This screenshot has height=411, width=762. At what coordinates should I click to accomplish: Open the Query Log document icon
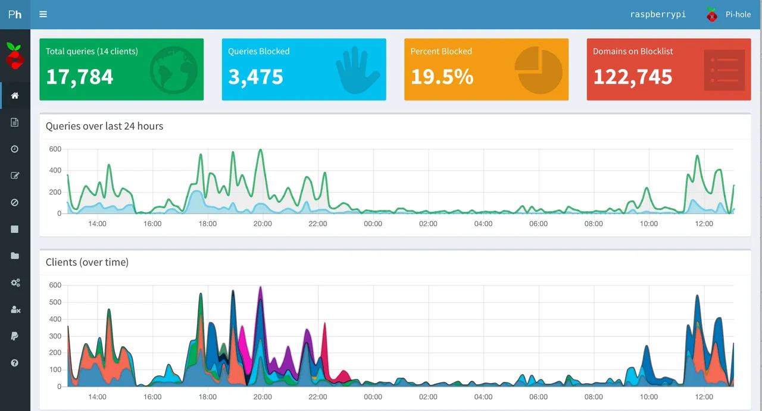15,122
